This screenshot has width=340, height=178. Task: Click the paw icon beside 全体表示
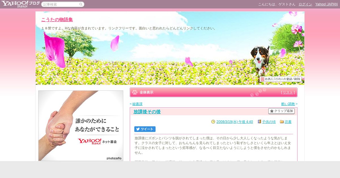(135, 92)
